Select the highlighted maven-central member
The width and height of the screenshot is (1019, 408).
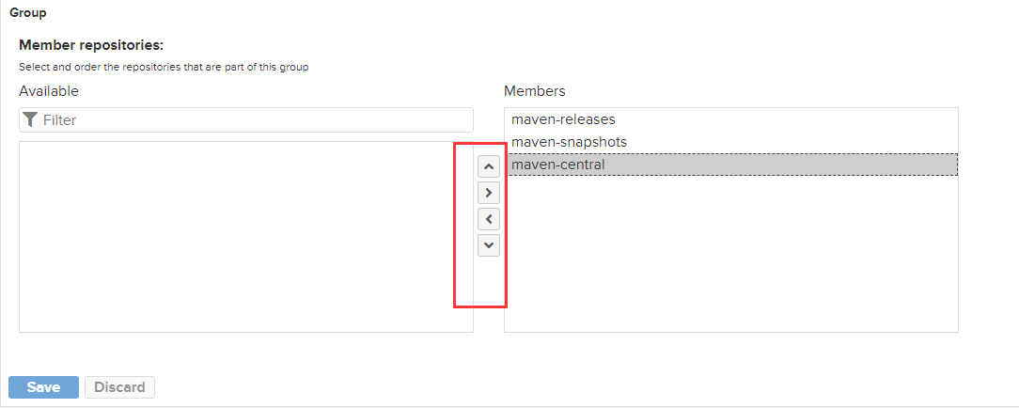558,165
